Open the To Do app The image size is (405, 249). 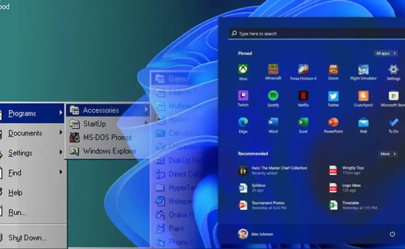pyautogui.click(x=393, y=125)
